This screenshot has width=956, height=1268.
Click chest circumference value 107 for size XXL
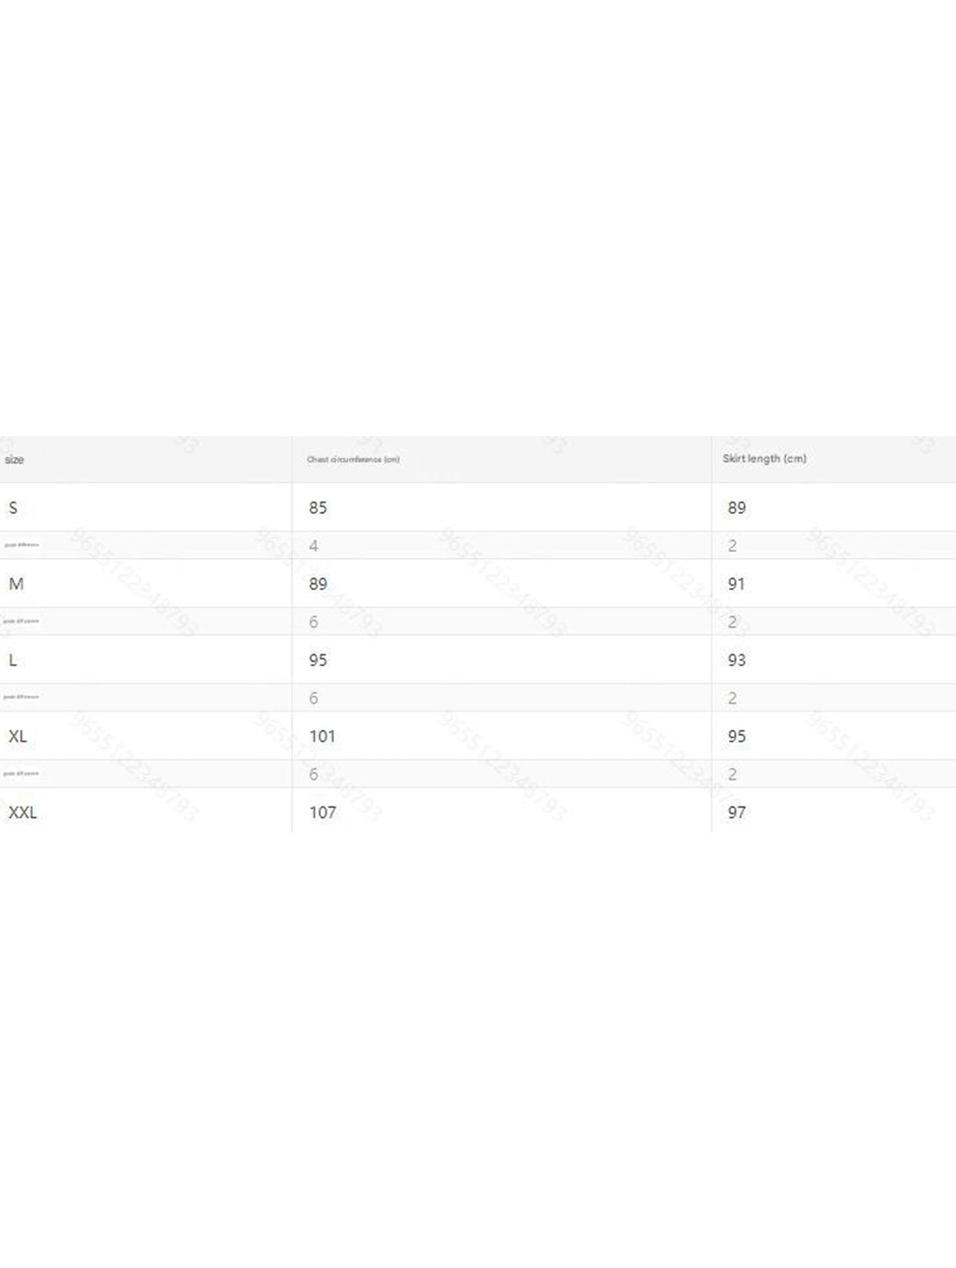[x=322, y=812]
